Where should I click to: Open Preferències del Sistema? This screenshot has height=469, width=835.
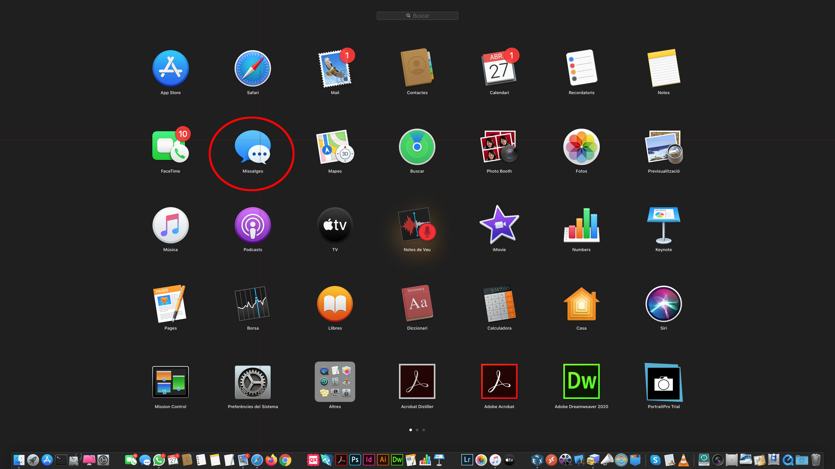[x=252, y=382]
